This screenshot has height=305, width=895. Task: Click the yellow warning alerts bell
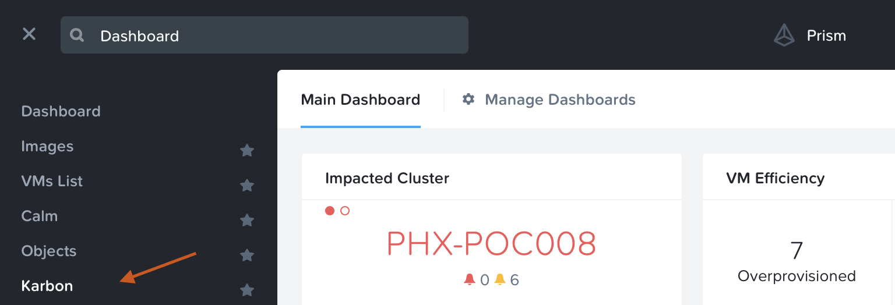(x=500, y=280)
